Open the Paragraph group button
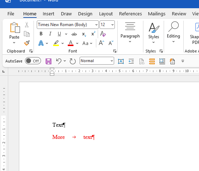Image resolution: width=199 pixels, height=171 pixels. pyautogui.click(x=130, y=32)
